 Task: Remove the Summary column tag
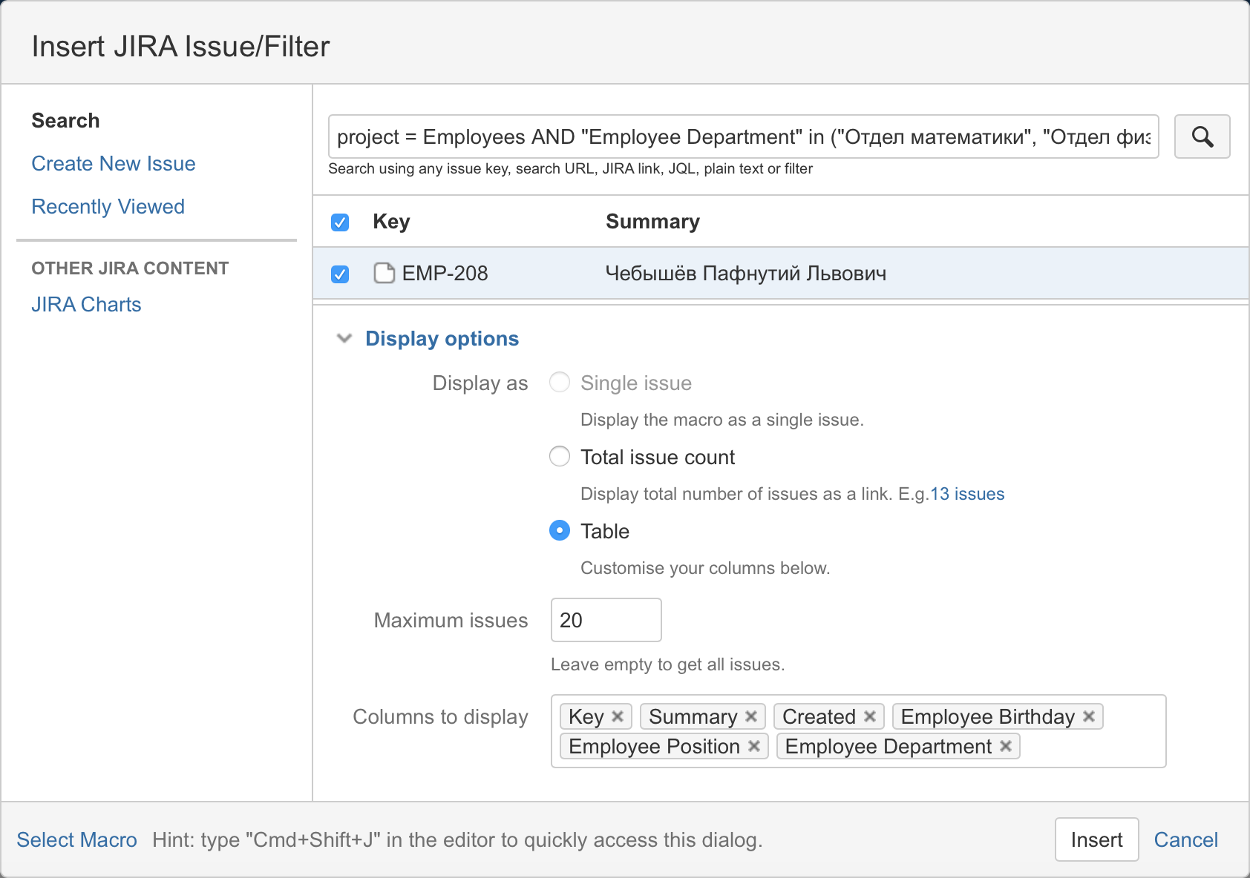751,716
